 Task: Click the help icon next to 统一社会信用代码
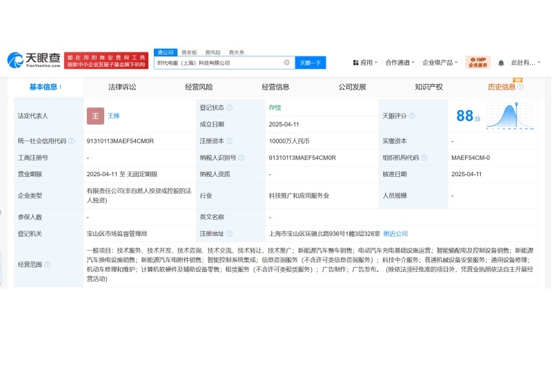tap(72, 141)
